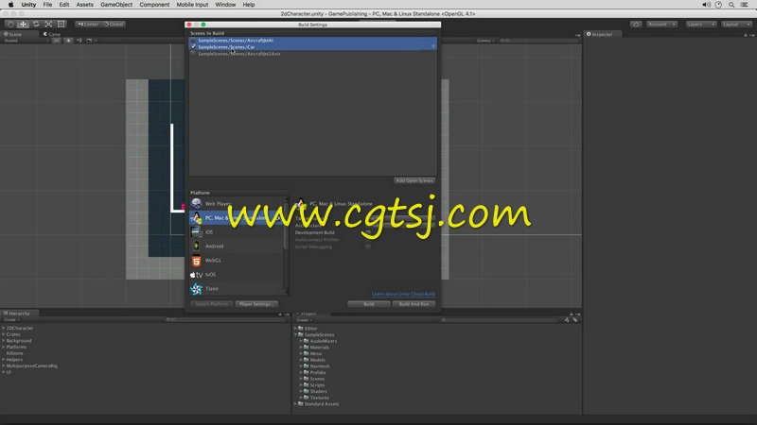Select Killzone in the Hierarchy
757x425 pixels.
(x=14, y=353)
